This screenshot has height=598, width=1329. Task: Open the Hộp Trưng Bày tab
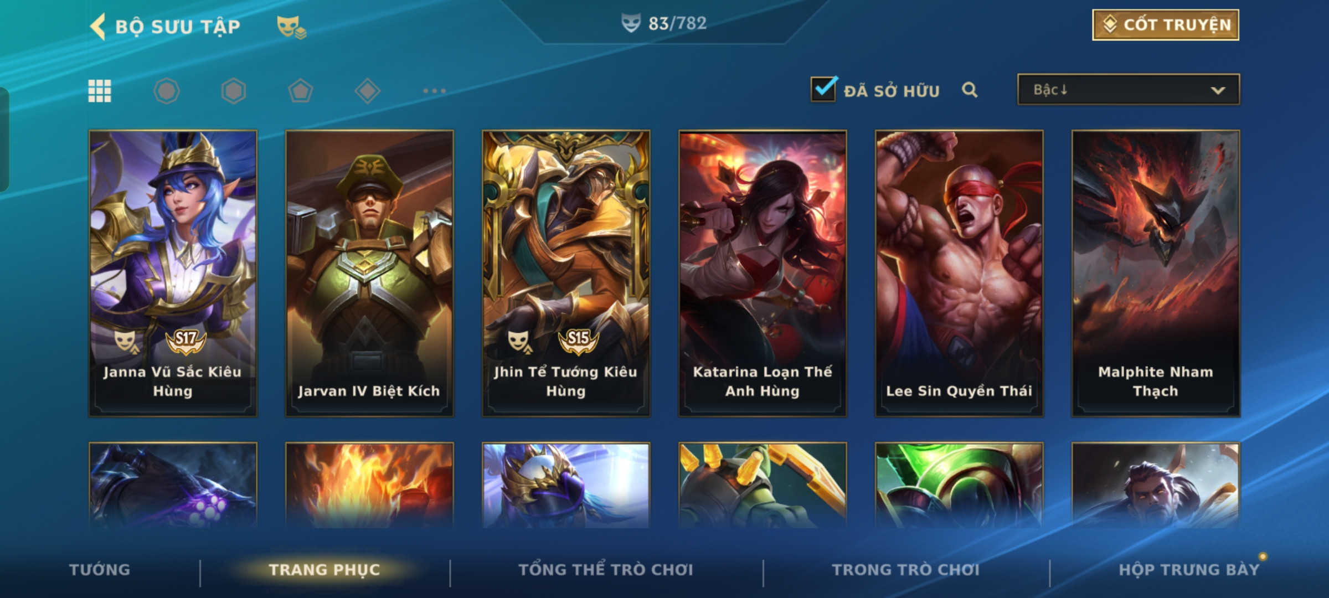tap(1189, 570)
